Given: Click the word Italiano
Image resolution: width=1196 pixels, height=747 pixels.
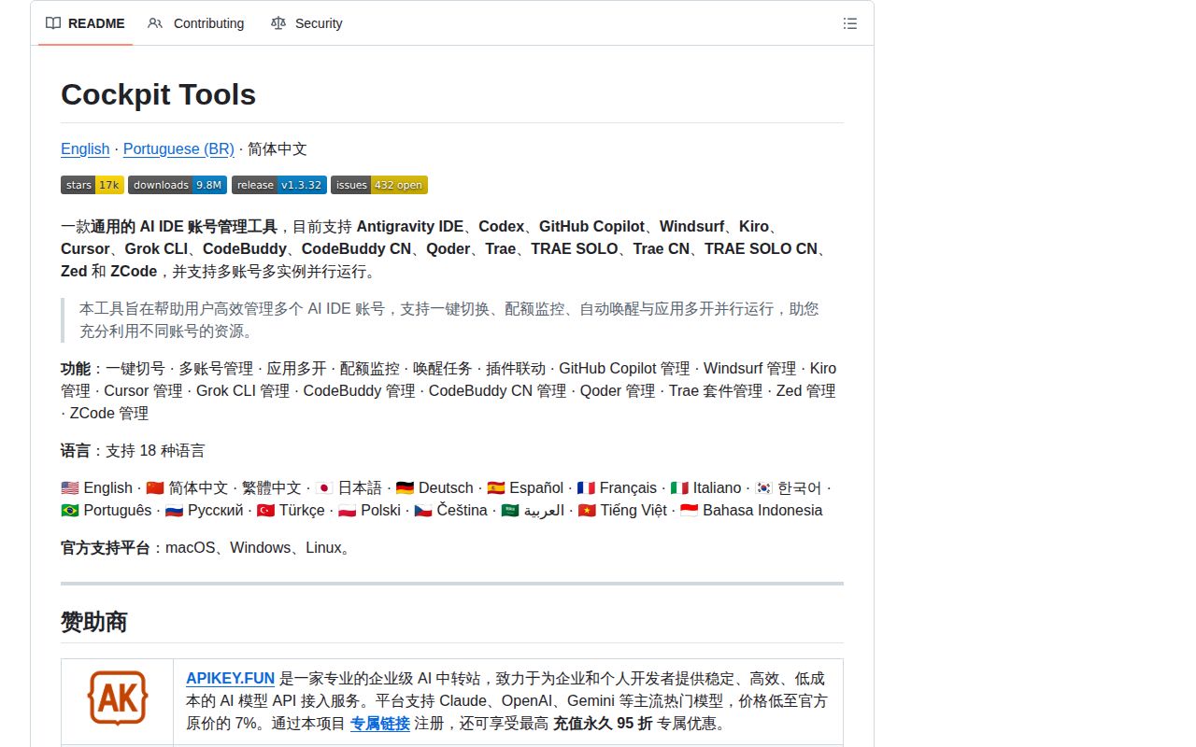Looking at the screenshot, I should [x=717, y=487].
